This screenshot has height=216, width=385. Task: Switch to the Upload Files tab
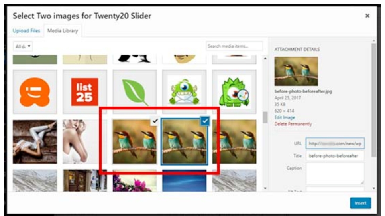point(26,31)
